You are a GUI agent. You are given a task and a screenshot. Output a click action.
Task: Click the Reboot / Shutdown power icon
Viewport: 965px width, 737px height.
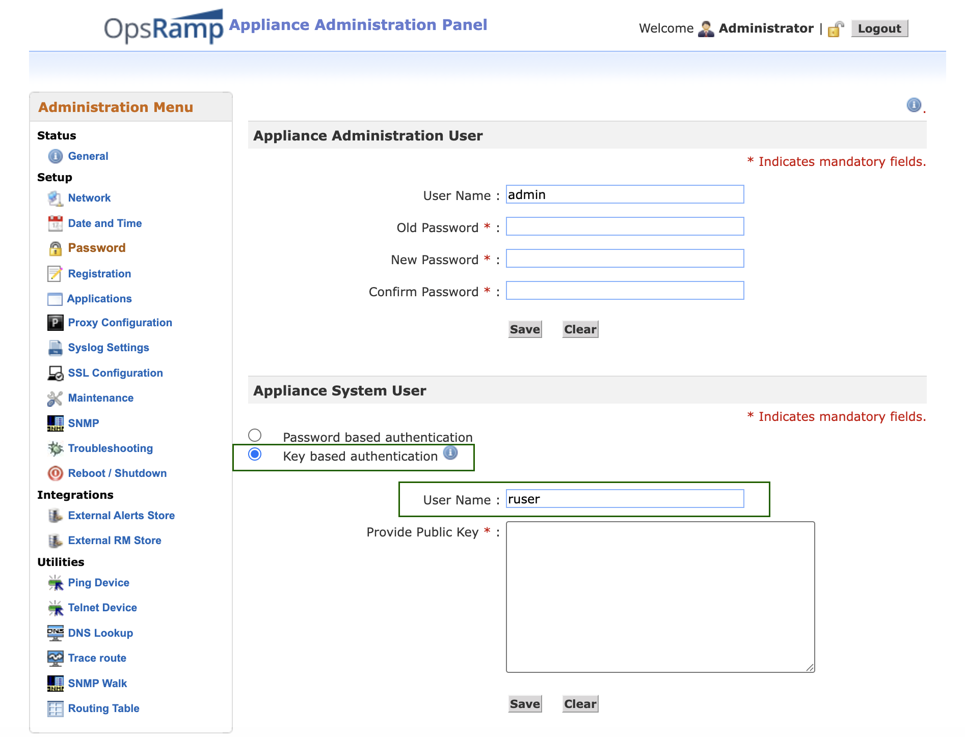[55, 473]
